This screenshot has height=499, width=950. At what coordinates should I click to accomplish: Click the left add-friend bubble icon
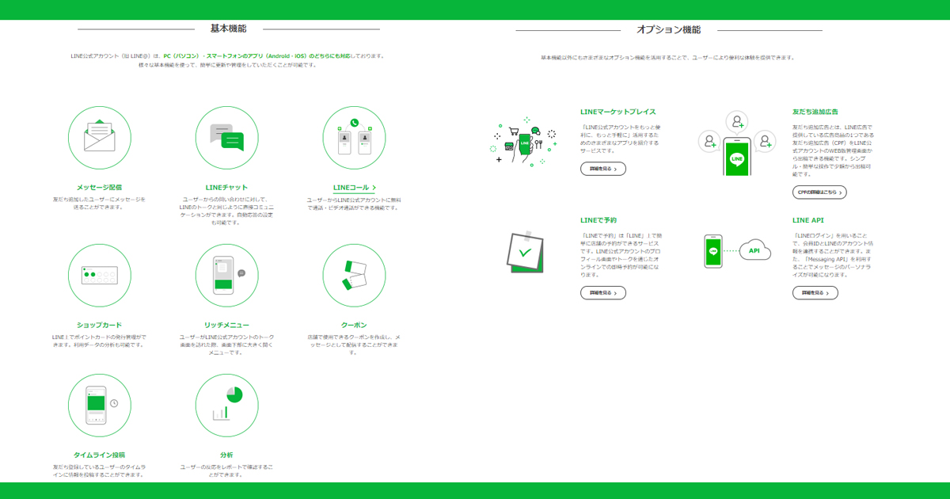coord(709,142)
